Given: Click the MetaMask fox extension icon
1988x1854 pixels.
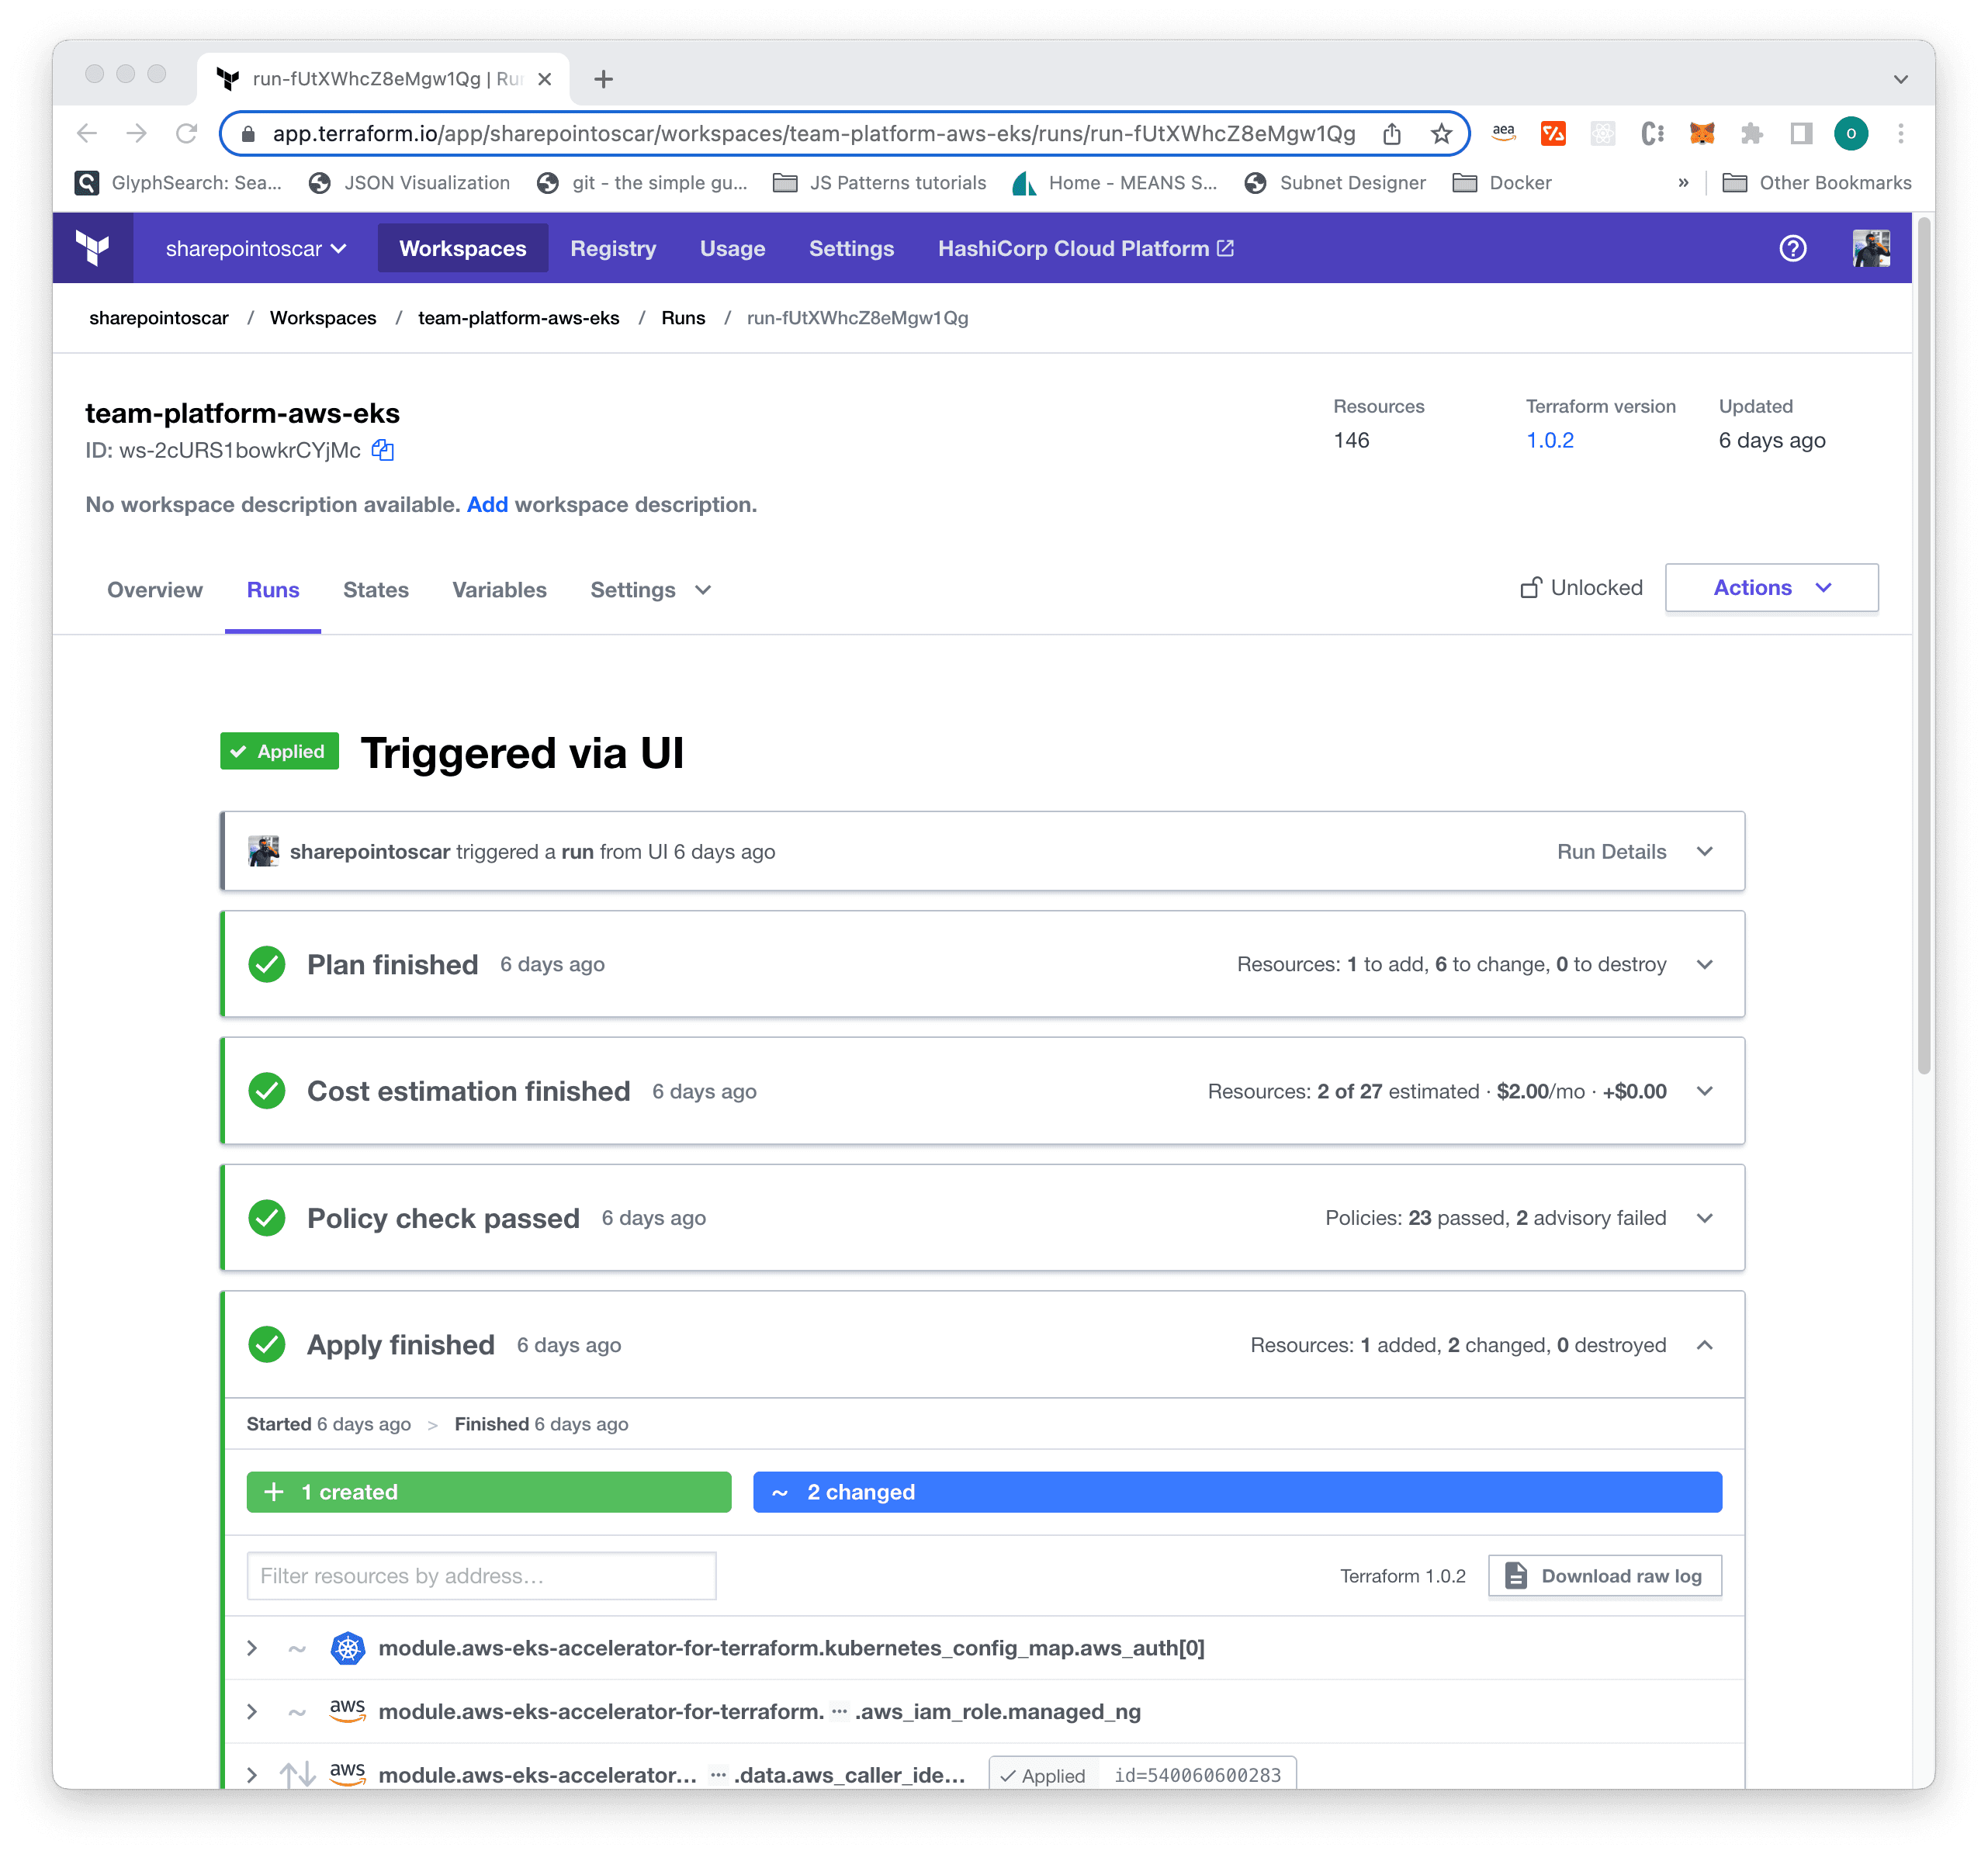Looking at the screenshot, I should coord(1701,133).
